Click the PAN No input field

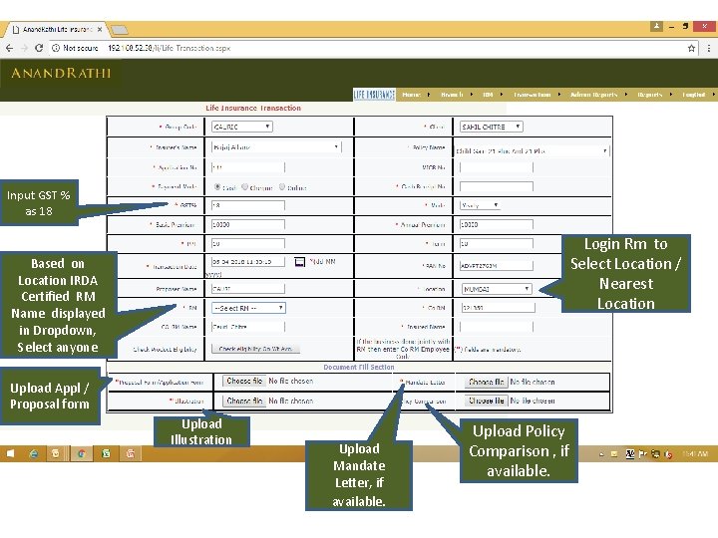coord(497,266)
